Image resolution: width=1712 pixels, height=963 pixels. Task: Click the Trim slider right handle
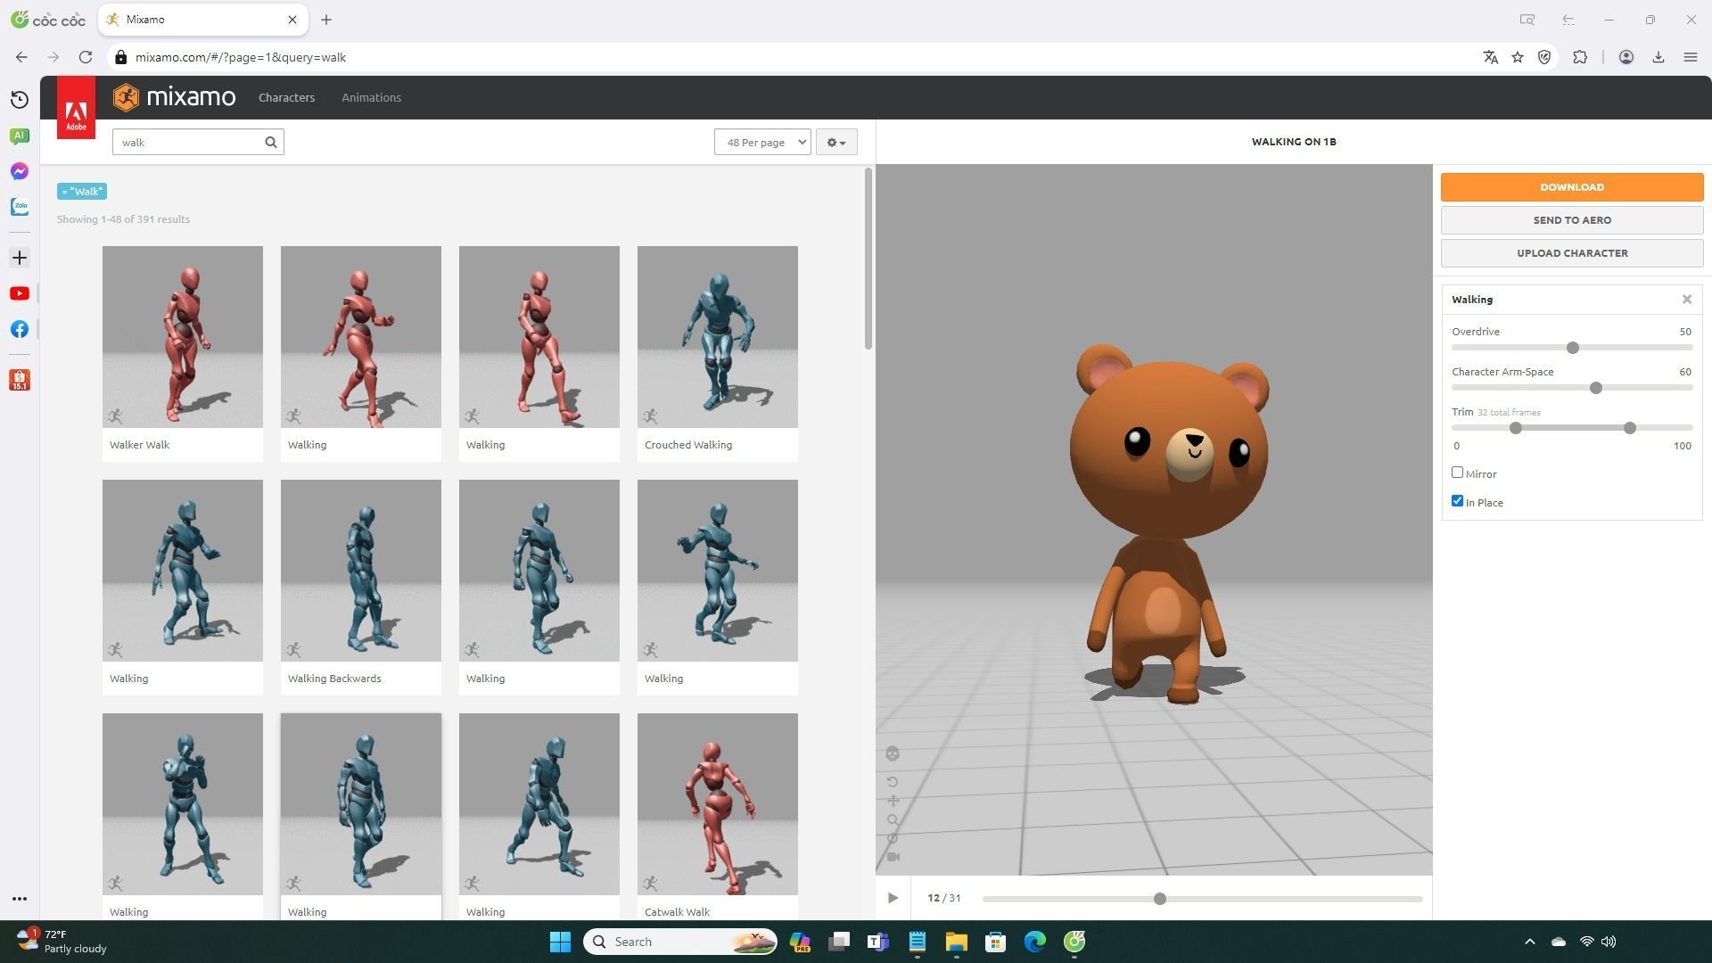pyautogui.click(x=1630, y=428)
